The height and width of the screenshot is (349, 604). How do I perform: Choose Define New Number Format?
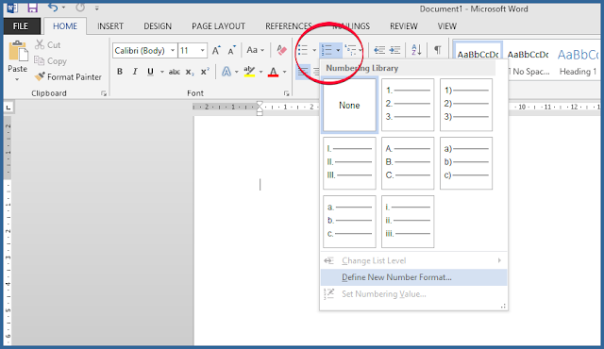click(413, 277)
